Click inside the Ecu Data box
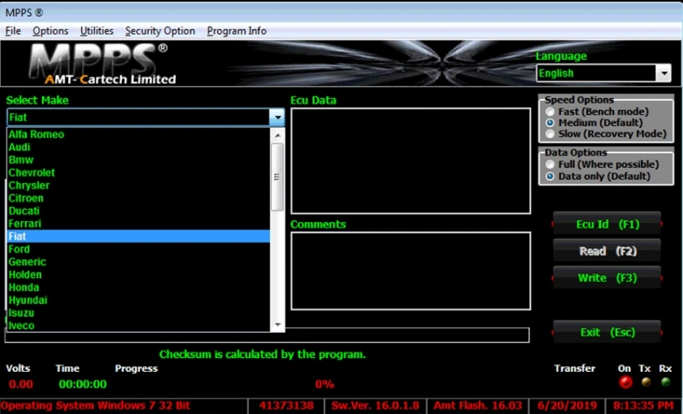Screen dimensions: 683x414 (410, 161)
